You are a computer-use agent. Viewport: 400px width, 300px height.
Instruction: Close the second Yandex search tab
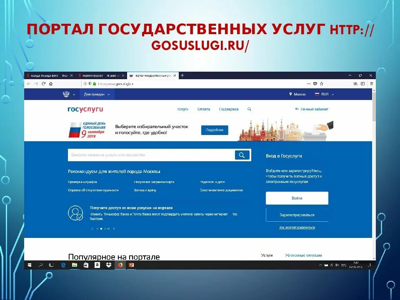(123, 76)
